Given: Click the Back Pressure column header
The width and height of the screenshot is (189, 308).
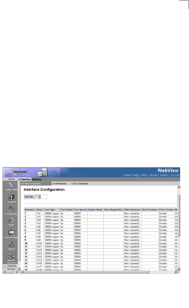Looking at the screenshot, I should click(150, 210).
